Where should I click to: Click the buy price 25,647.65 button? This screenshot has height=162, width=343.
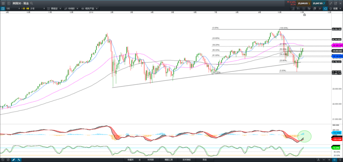point(319,3)
